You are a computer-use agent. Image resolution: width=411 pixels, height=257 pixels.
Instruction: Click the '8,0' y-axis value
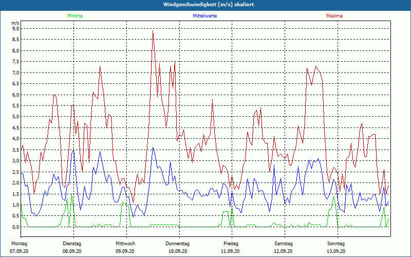16,50
